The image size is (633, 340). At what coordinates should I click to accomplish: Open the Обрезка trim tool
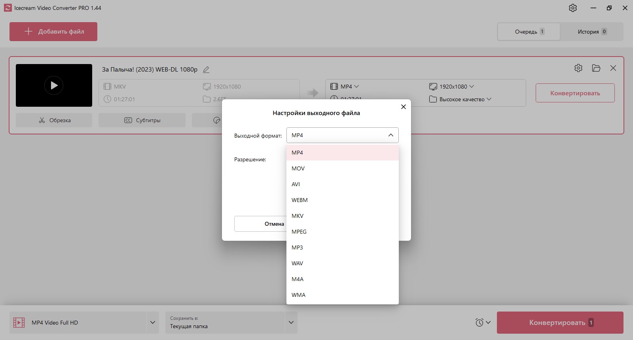coord(54,120)
